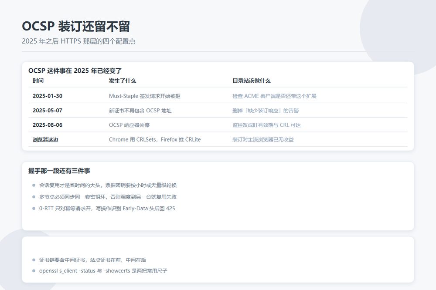Click bullet text '证书链要含中间证书，站点证书在前、中间在后'

point(92,260)
